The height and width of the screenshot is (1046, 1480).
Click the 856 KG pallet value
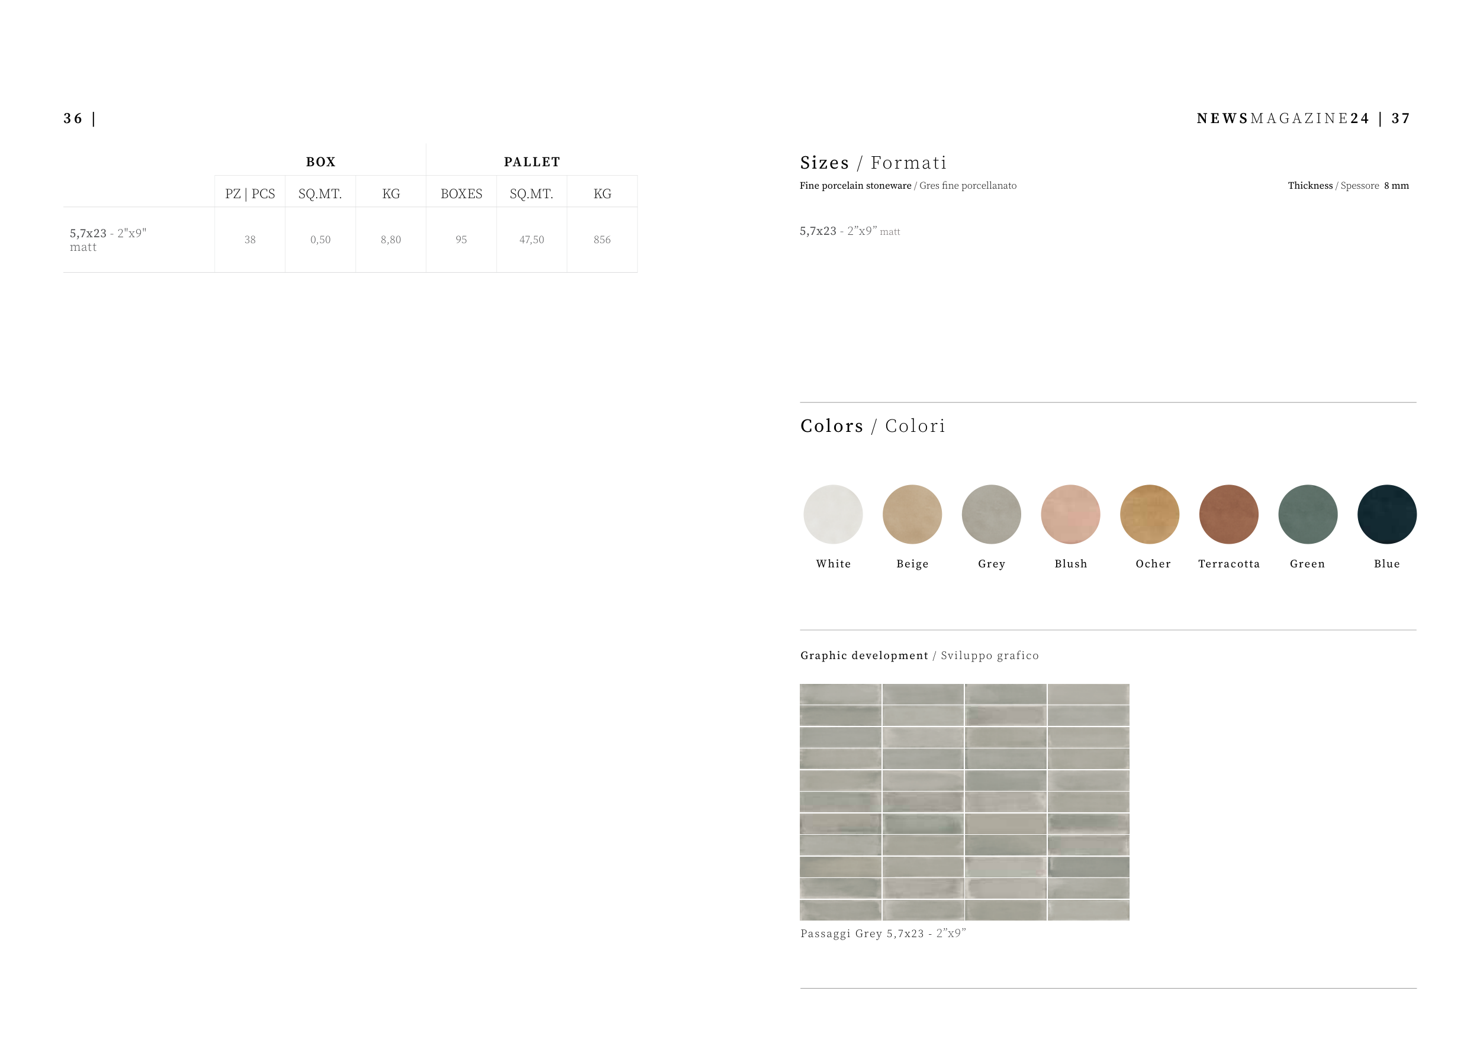pos(602,240)
